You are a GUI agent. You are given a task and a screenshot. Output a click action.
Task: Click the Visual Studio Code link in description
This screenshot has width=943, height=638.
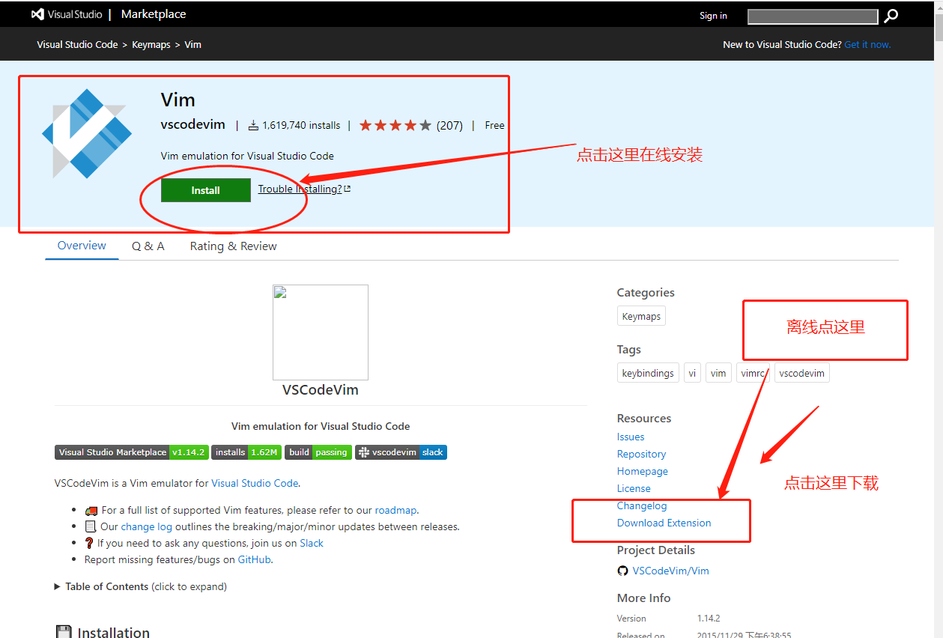pos(255,483)
